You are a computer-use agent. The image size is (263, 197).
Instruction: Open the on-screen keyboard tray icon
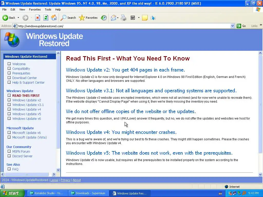click(220, 193)
